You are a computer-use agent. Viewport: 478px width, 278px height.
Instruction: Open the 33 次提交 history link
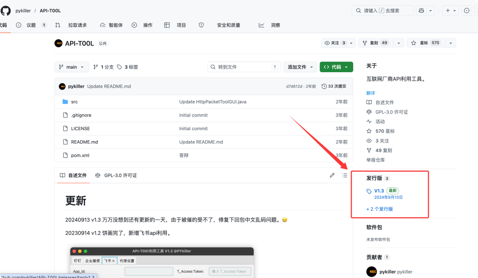click(x=334, y=86)
